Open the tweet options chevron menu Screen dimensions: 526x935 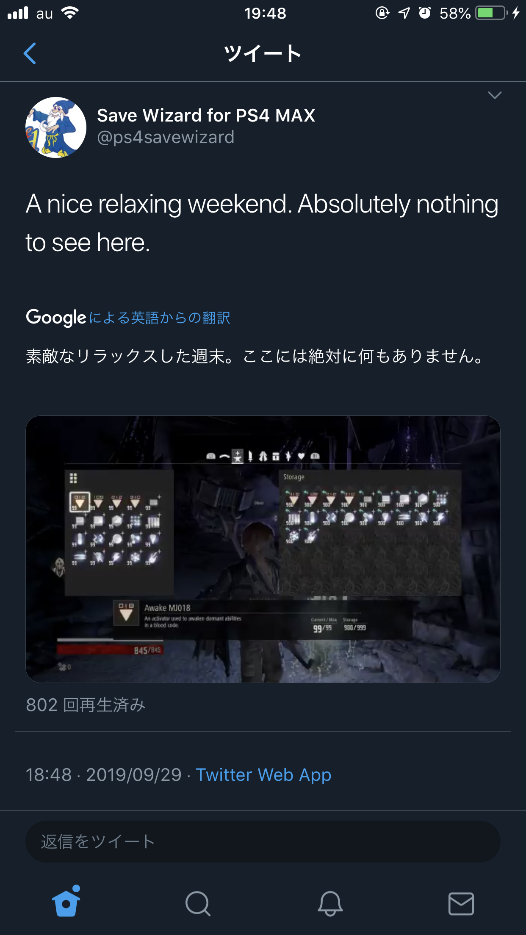[x=494, y=95]
